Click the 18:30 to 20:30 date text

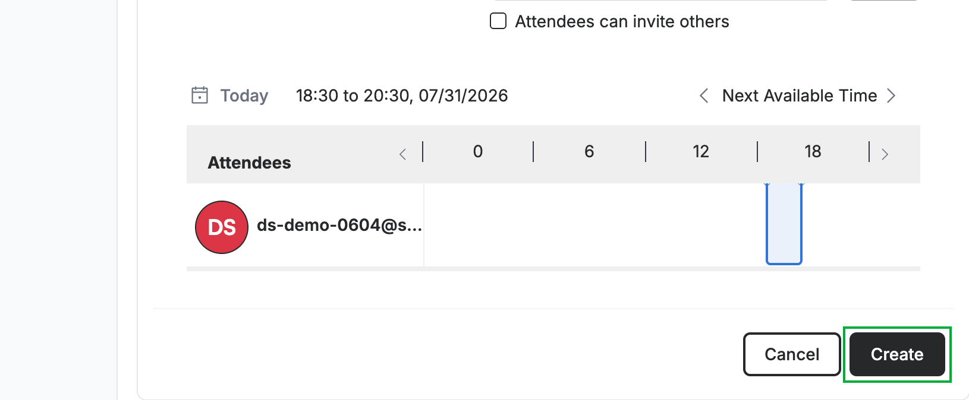coord(402,96)
